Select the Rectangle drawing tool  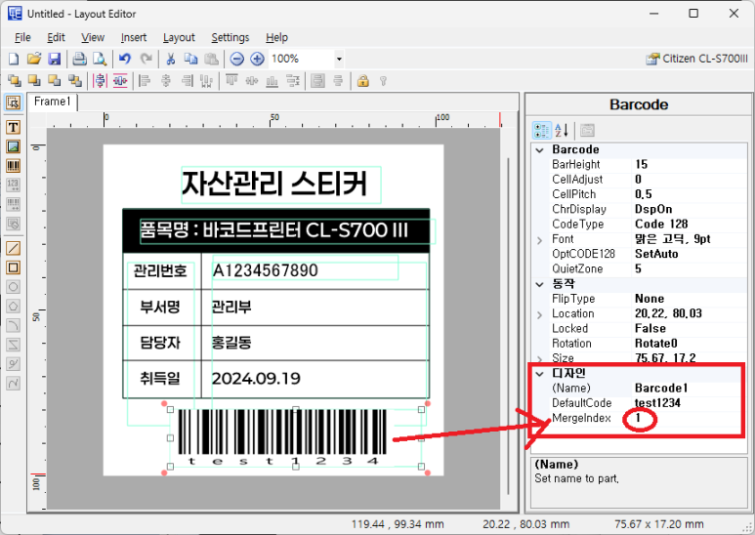click(13, 267)
